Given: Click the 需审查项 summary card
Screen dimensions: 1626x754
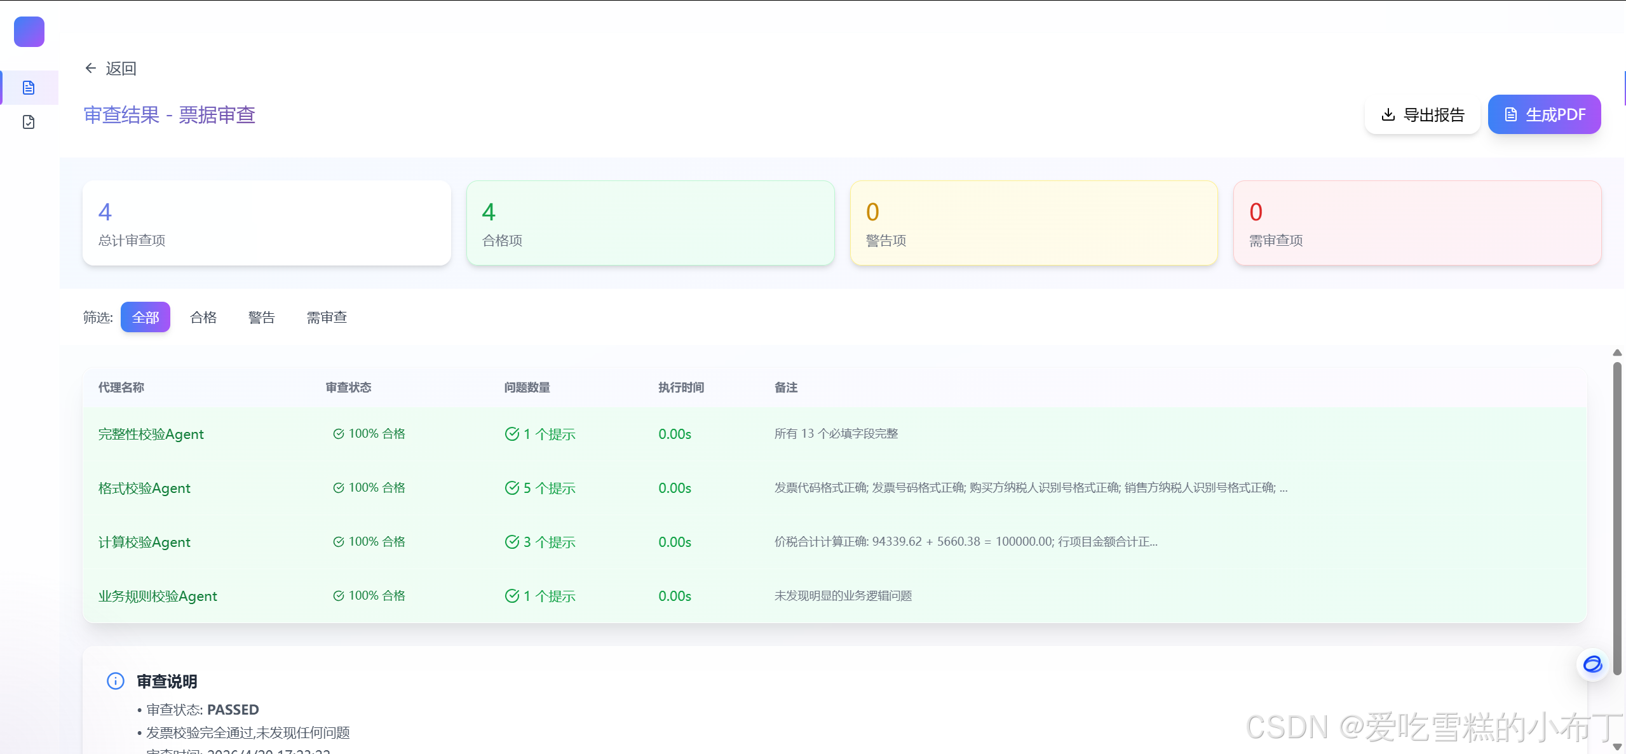Looking at the screenshot, I should pyautogui.click(x=1418, y=223).
